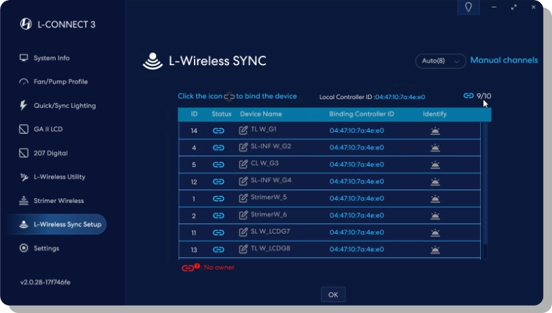Edit the name of CL W_G3 device

(243, 164)
